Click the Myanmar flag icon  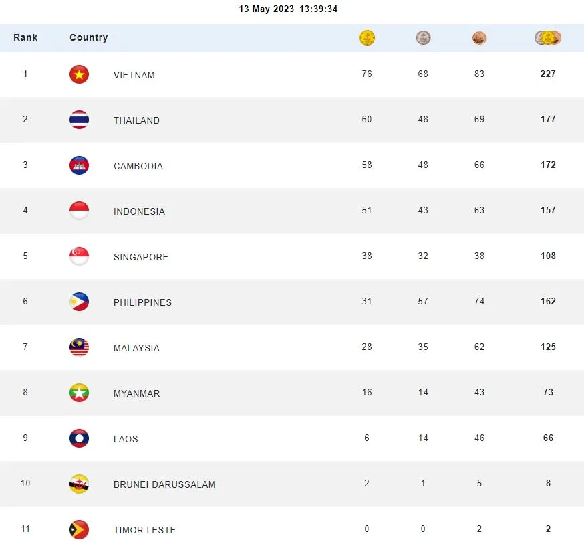(79, 393)
